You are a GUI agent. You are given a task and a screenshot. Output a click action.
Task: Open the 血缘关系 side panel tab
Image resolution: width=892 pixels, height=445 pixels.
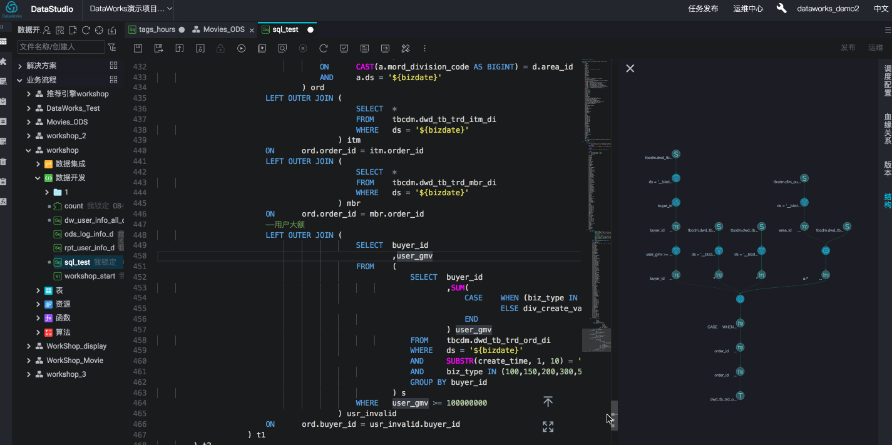(x=887, y=128)
